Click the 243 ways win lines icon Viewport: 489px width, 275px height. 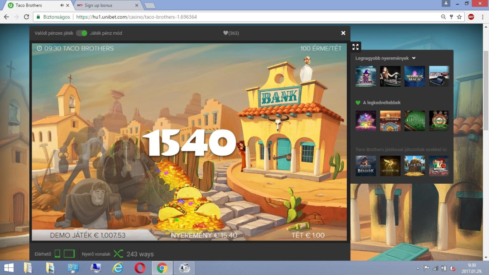pyautogui.click(x=118, y=254)
